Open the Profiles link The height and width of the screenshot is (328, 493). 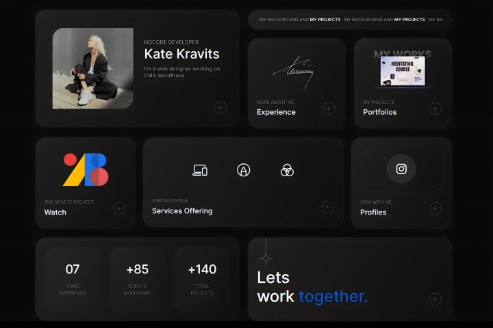[x=373, y=213]
